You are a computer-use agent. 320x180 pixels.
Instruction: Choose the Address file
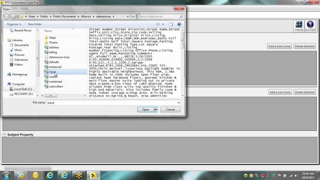pyautogui.click(x=54, y=47)
